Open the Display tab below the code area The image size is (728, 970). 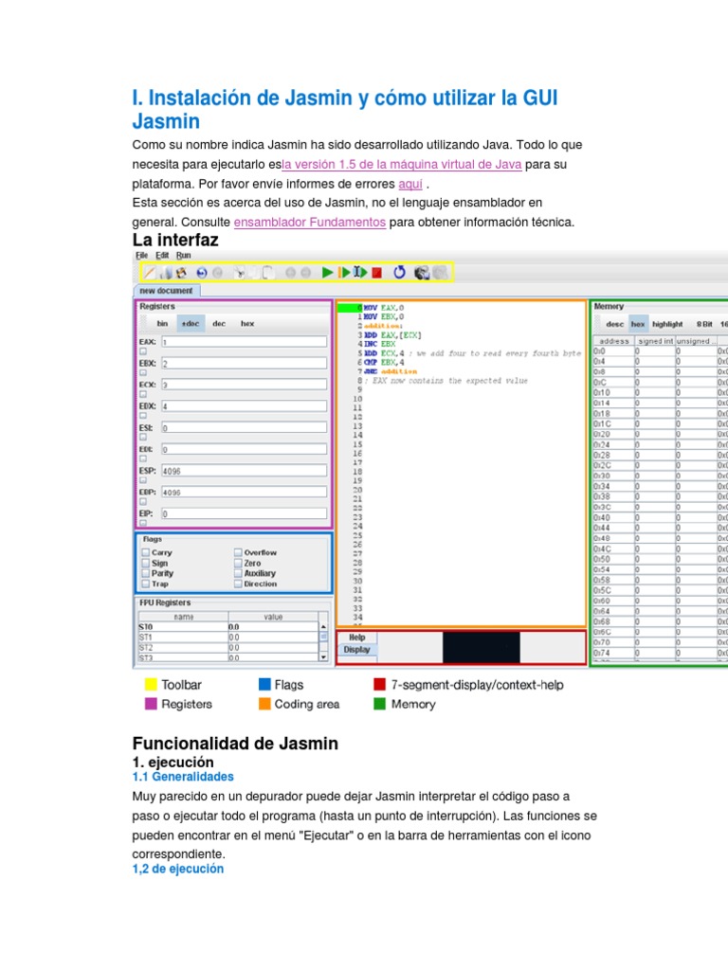click(357, 650)
